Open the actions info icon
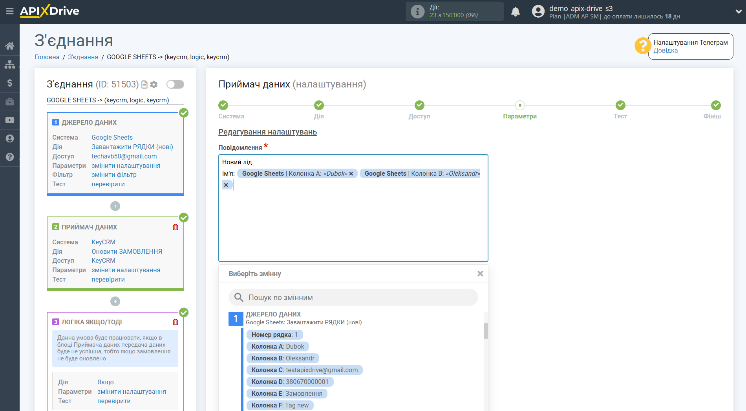 coord(417,11)
